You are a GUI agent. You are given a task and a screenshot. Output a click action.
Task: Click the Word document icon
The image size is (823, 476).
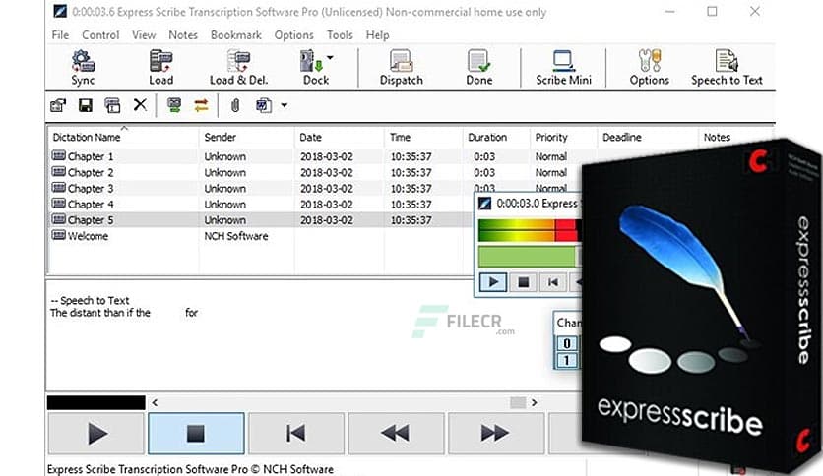click(264, 105)
